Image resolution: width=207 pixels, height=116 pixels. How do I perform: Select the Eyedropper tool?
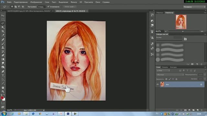pos(3,35)
